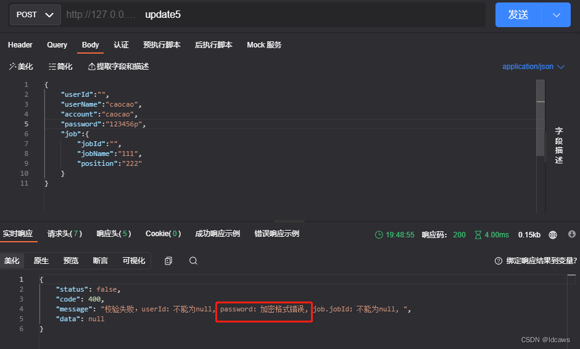This screenshot has height=349, width=580.
Task: Switch to the Header tab
Action: coord(20,45)
